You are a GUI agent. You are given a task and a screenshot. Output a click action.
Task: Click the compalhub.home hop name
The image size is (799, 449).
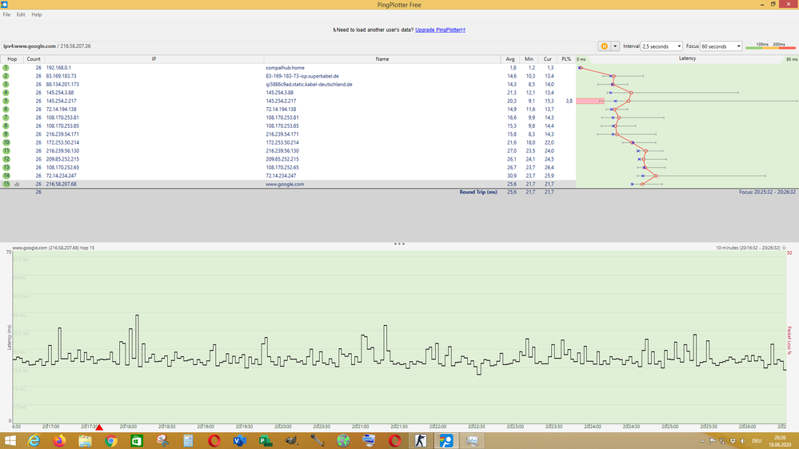pyautogui.click(x=285, y=68)
